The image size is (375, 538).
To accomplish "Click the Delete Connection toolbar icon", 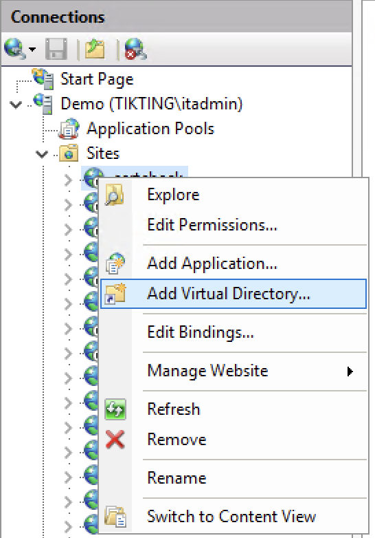I will tap(135, 49).
